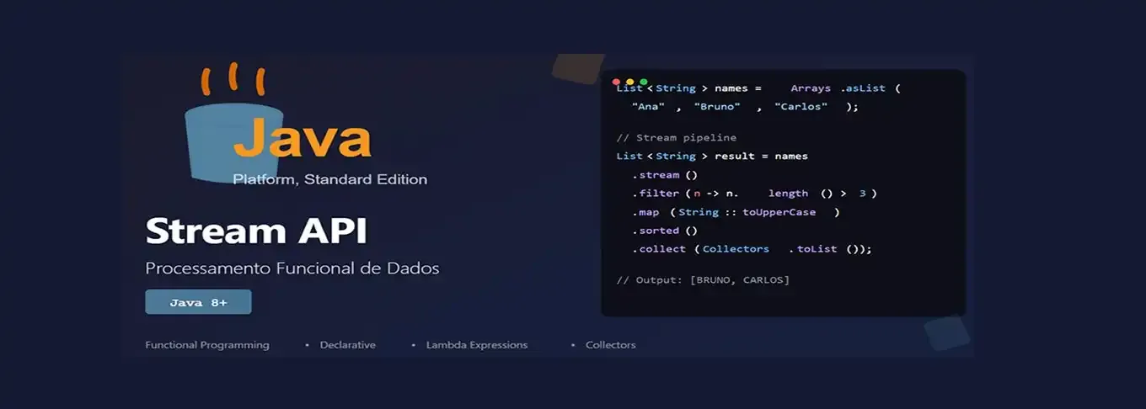Choose the Collectors tag in footer
This screenshot has width=1146, height=409.
pos(610,345)
